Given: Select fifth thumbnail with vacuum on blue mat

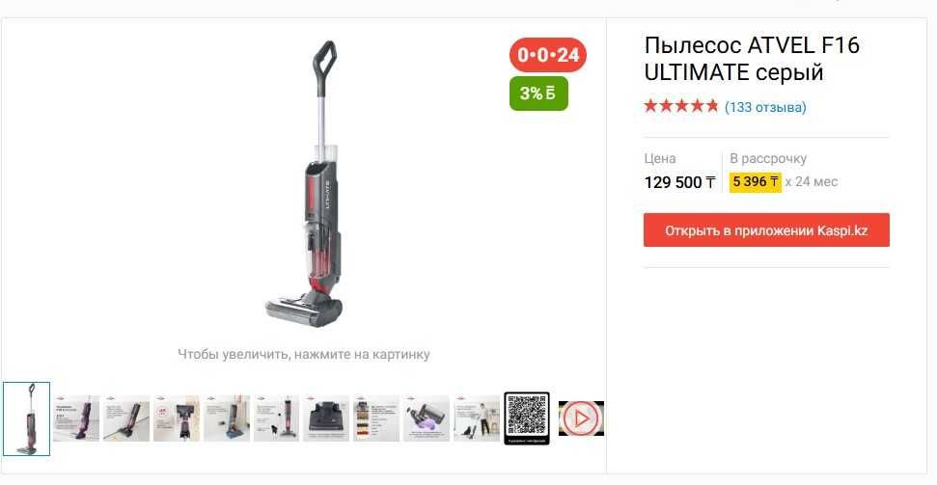Looking at the screenshot, I should coord(227,418).
